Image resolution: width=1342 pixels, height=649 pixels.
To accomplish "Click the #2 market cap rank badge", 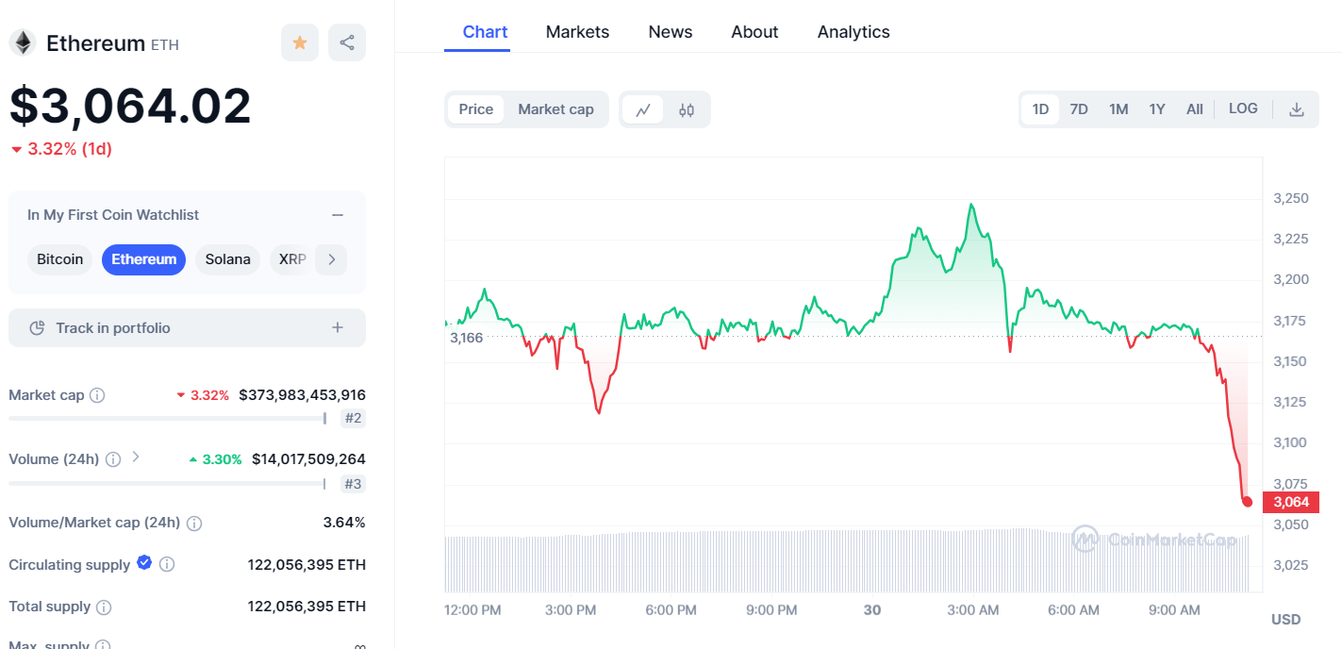I will click(354, 418).
